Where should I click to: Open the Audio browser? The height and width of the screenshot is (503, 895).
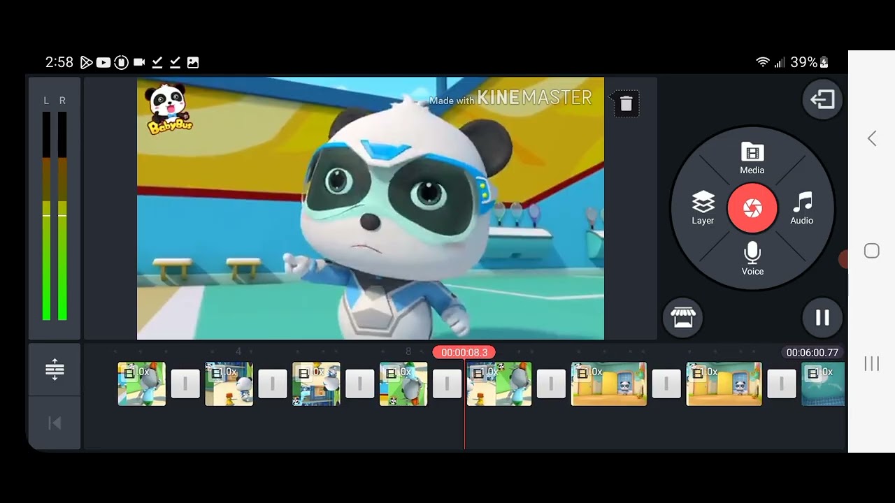(x=802, y=209)
